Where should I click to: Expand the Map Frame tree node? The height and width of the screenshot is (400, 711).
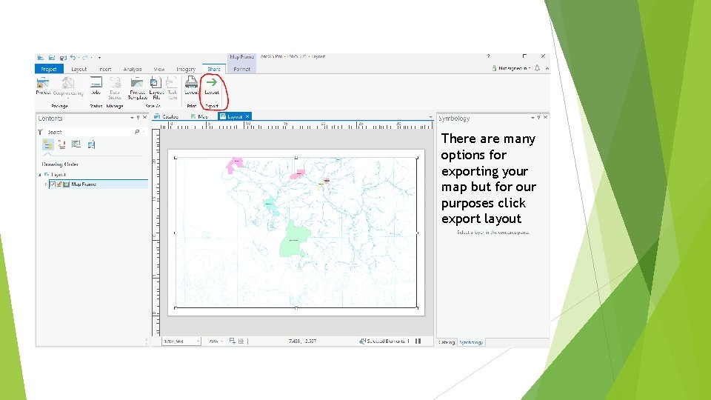[46, 184]
